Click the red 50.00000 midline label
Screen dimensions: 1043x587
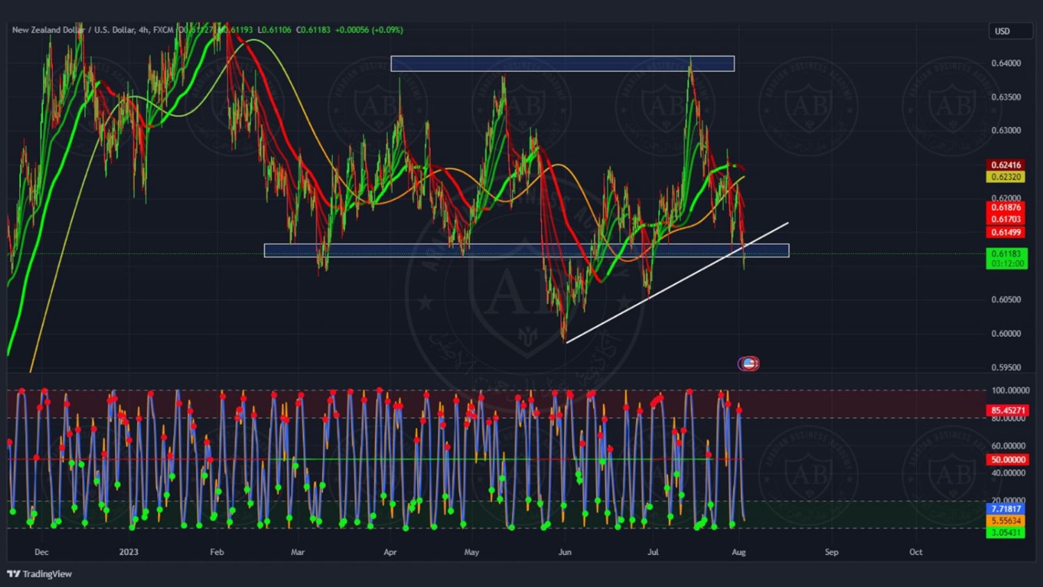coord(1008,460)
